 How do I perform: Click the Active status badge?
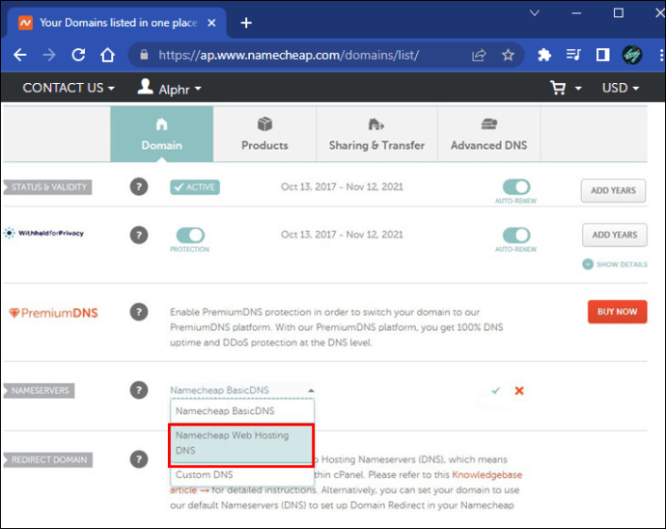195,187
